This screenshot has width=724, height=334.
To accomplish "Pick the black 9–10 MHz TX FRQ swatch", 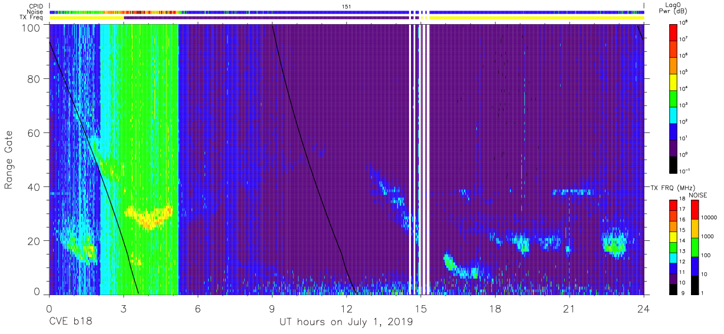I will [674, 289].
